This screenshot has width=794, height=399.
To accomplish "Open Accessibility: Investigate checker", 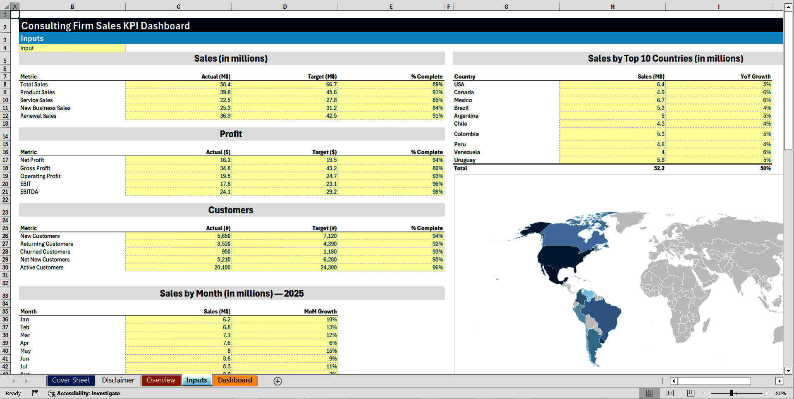I will click(84, 393).
